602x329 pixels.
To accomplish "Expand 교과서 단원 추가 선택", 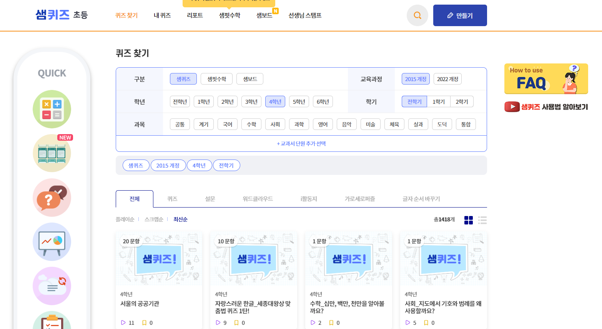I will [301, 143].
